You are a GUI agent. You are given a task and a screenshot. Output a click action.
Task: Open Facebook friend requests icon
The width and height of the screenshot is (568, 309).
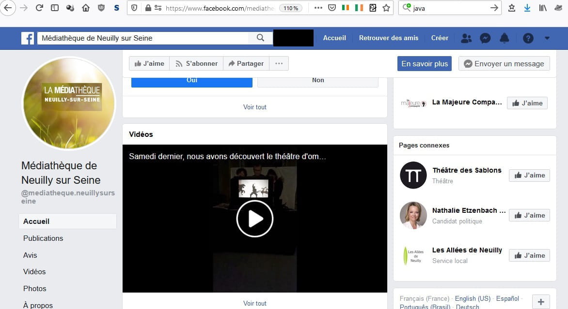pos(466,38)
